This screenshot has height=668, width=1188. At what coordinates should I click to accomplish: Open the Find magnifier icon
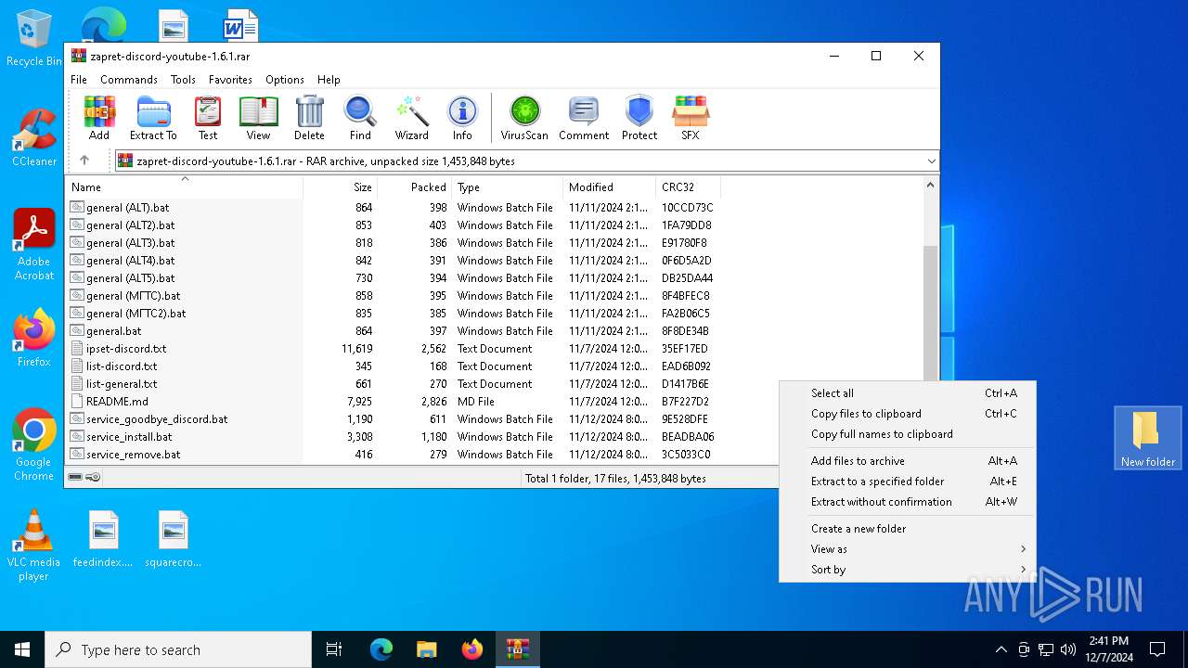point(360,118)
